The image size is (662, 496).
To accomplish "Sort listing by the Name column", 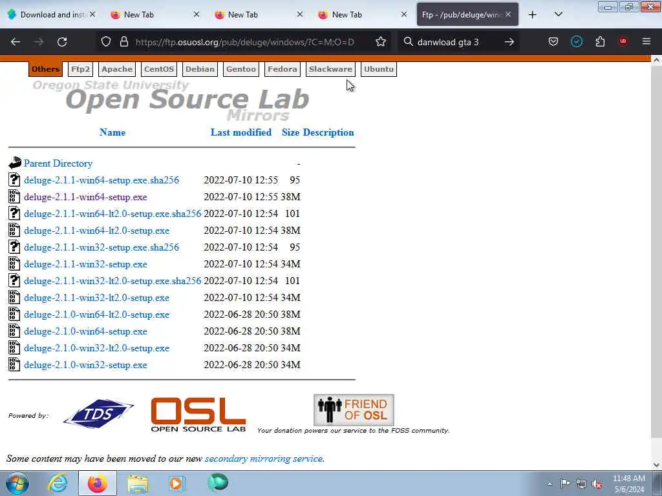I will click(112, 132).
